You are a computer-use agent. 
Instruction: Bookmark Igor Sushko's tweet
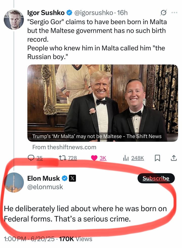pyautogui.click(x=157, y=158)
